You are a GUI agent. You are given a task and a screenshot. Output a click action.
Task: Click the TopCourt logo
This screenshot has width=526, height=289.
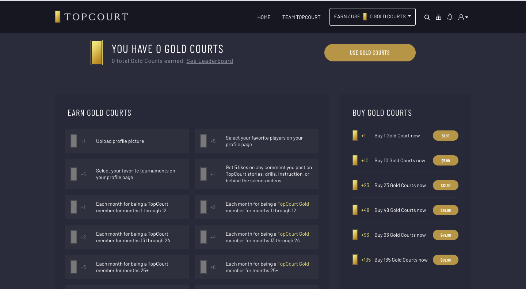coord(91,17)
